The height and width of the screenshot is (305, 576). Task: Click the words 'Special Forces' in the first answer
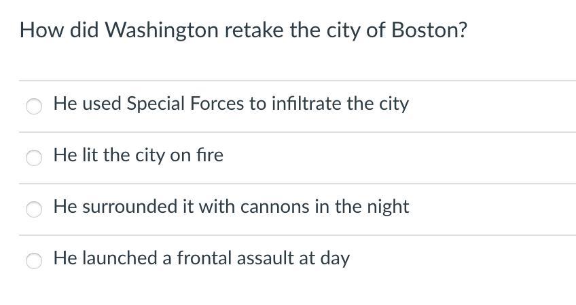[x=185, y=104]
